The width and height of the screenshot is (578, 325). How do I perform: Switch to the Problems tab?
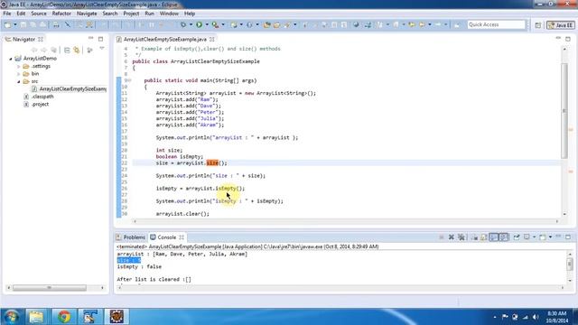click(130, 237)
